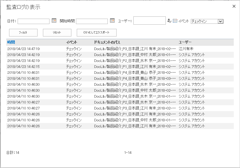Select the timestamp 2018/04/23 14:42:15
240x168 pixels.
tap(23, 67)
